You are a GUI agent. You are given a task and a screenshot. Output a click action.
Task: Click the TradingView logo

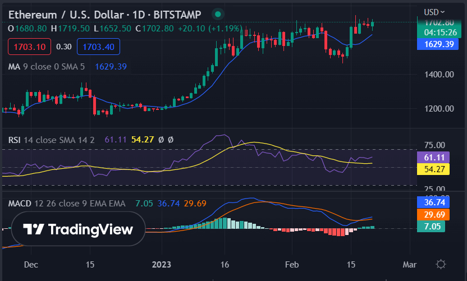(77, 229)
